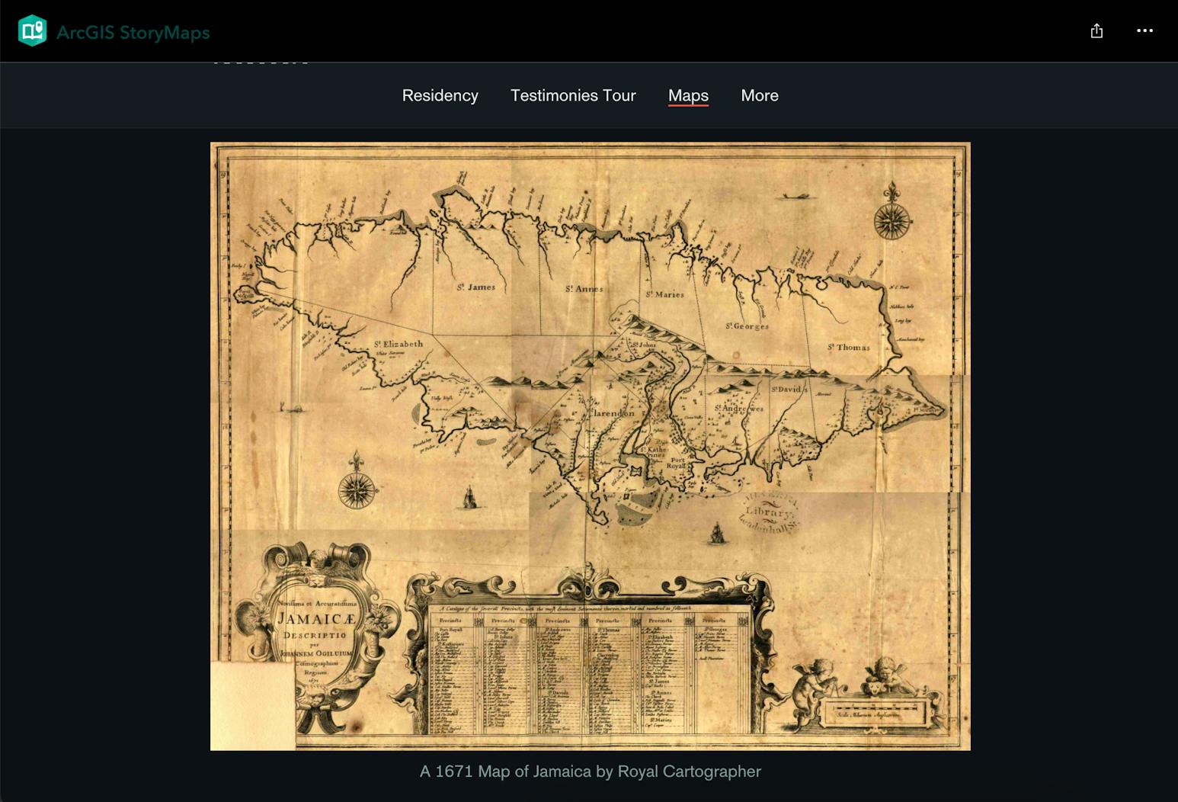Expand the More navigation menu

[x=760, y=95]
